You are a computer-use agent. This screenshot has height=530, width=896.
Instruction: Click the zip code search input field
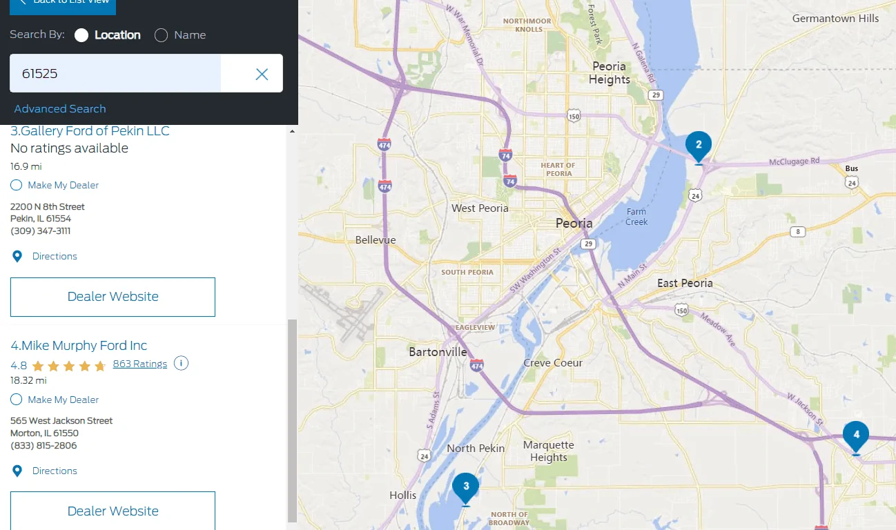pos(115,73)
